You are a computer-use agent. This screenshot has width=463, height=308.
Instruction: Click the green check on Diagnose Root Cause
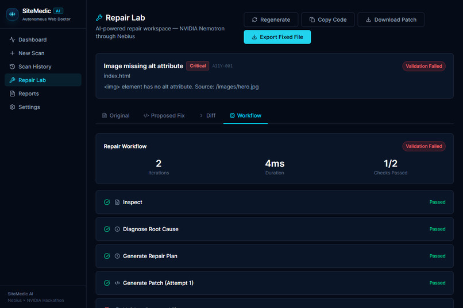107,229
